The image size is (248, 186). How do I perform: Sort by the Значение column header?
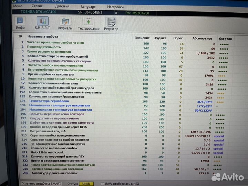point(142,38)
